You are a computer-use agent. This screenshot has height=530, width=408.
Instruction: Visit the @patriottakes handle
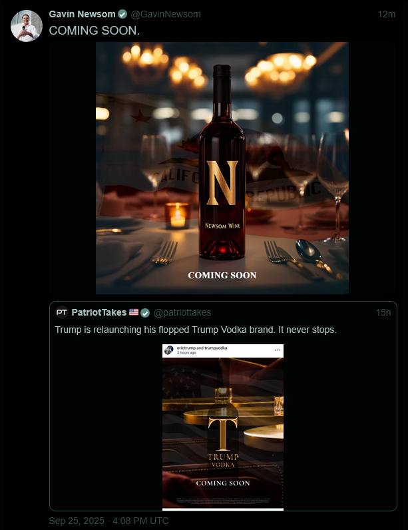[182, 312]
